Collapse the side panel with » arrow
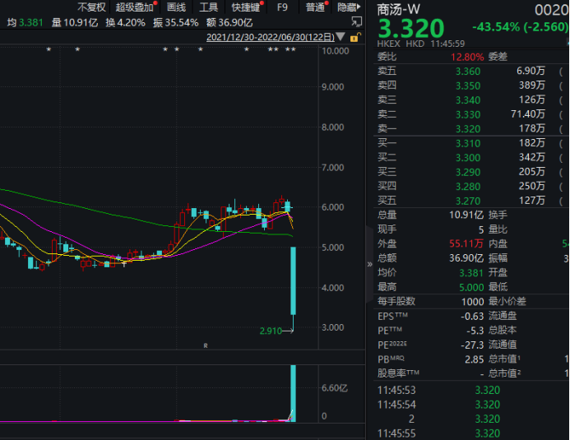This screenshot has width=570, height=440. coord(369,264)
